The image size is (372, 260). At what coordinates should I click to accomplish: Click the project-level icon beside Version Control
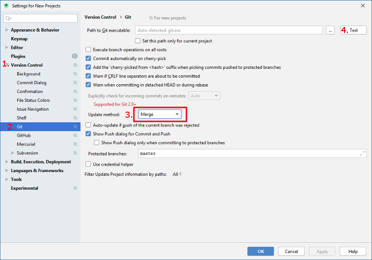tap(75, 65)
